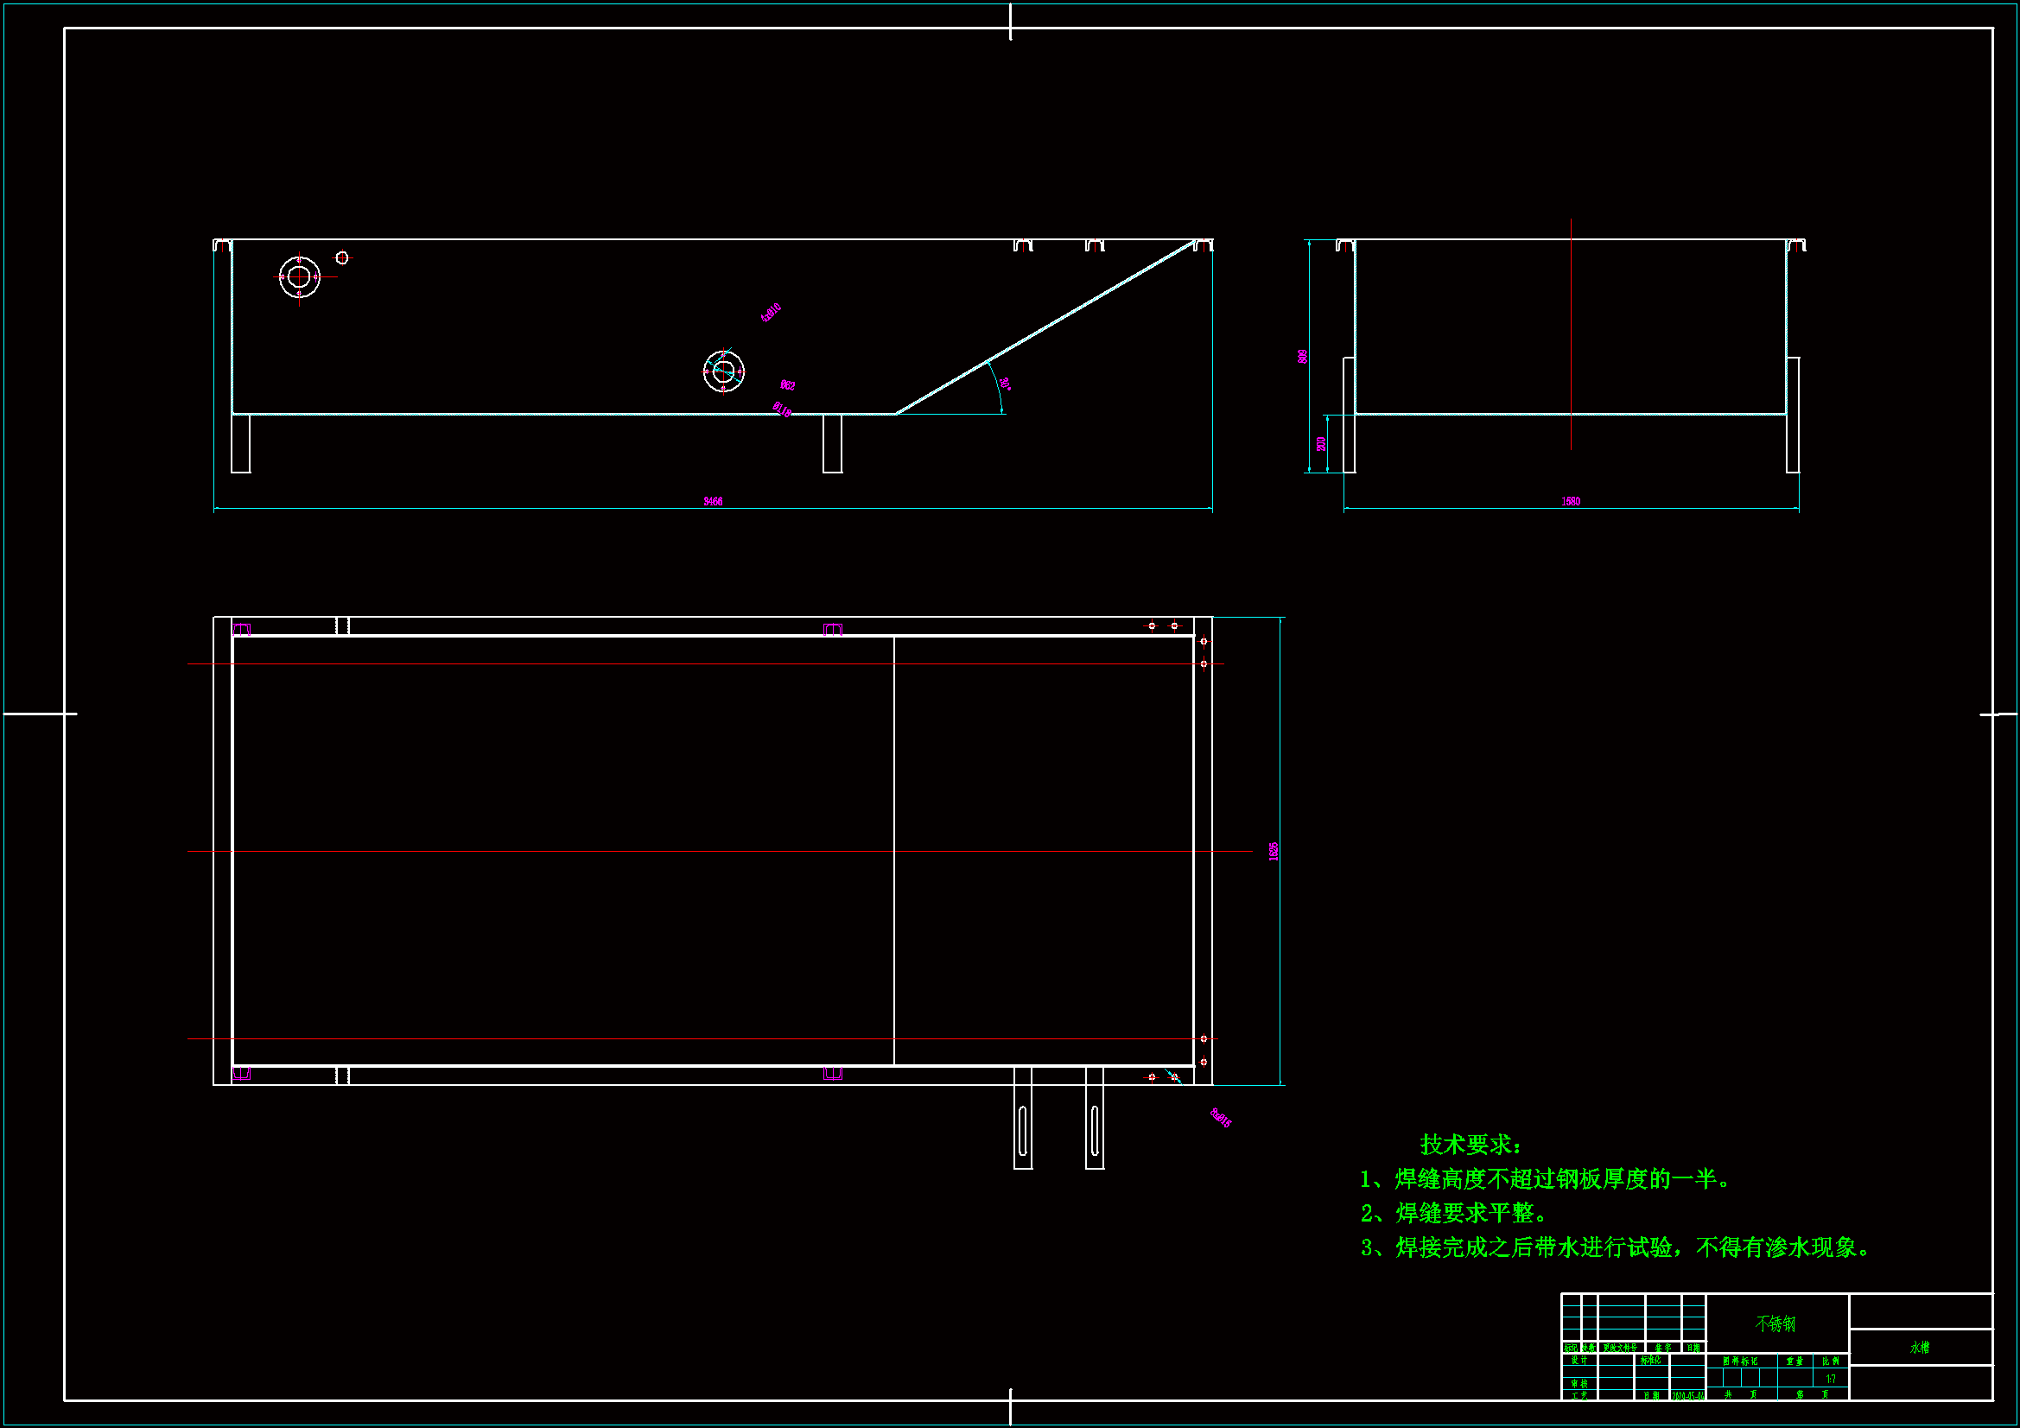Click the 1686 vertical dimension of plan view

click(1273, 851)
